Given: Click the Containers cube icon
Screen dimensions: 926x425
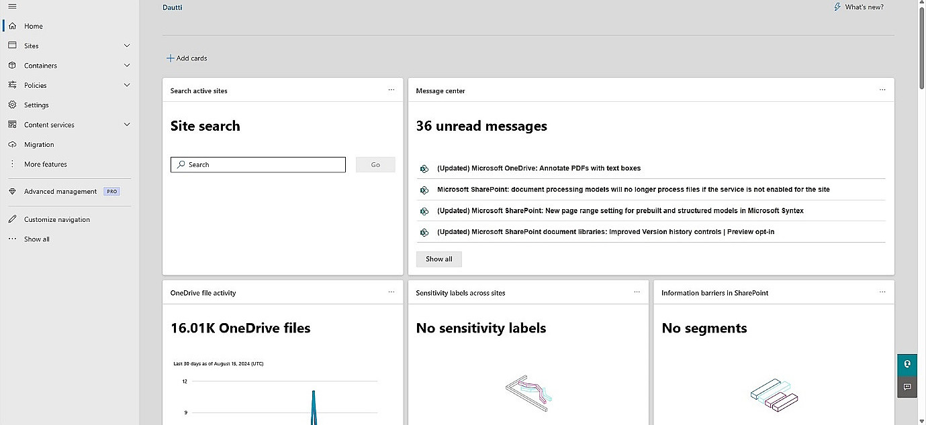Looking at the screenshot, I should coord(12,66).
